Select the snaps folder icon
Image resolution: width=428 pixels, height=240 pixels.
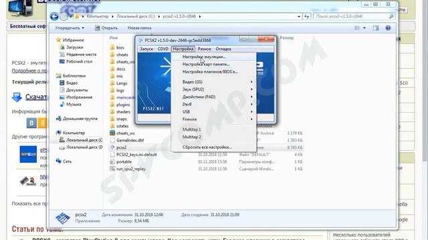pyautogui.click(x=112, y=119)
